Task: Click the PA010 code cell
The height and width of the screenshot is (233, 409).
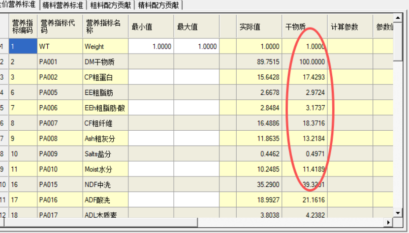Action: [60, 169]
